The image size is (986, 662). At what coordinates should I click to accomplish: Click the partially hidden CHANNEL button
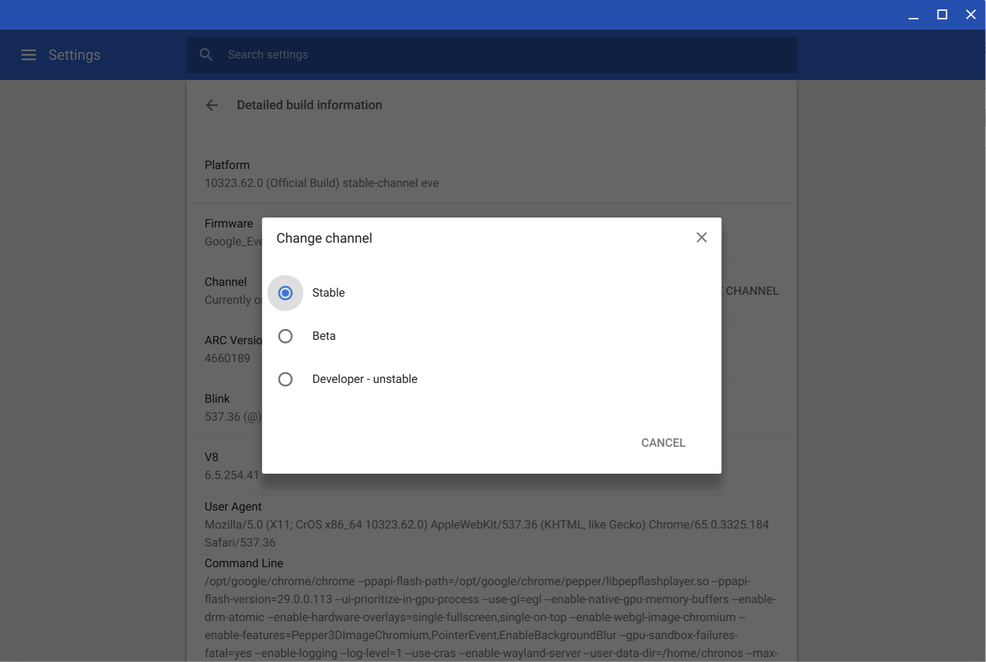(750, 291)
